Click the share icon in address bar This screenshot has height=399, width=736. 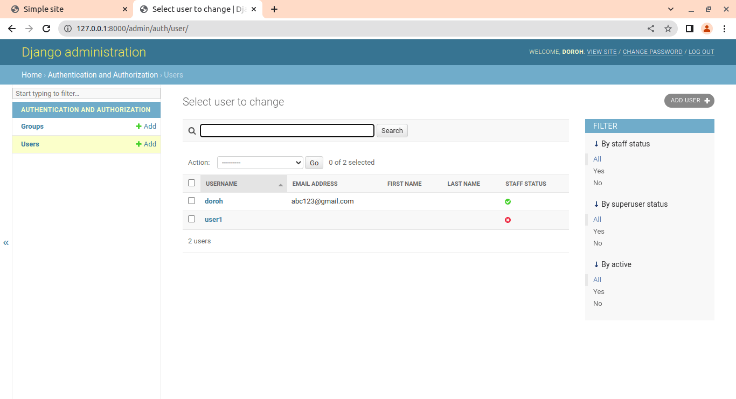[651, 29]
